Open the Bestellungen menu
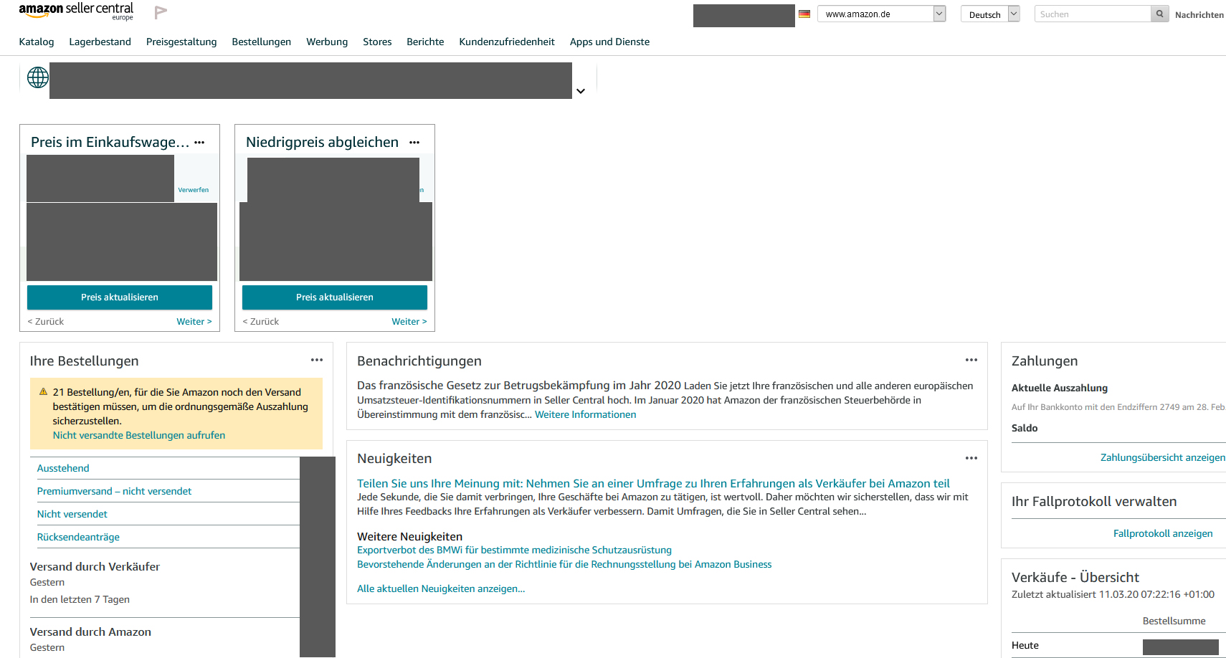Image resolution: width=1226 pixels, height=658 pixels. [262, 42]
